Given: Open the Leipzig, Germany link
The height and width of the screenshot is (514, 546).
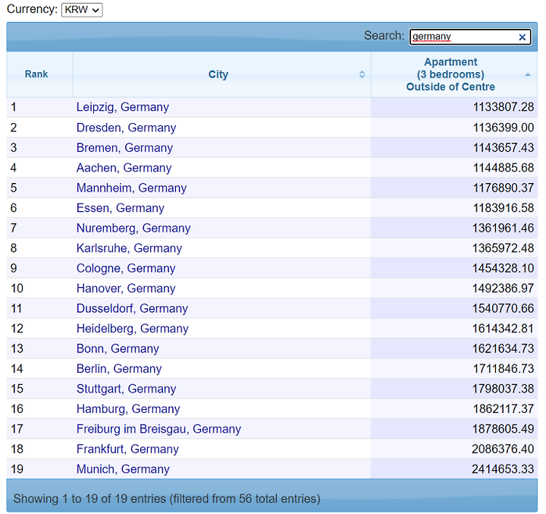Looking at the screenshot, I should pos(123,107).
